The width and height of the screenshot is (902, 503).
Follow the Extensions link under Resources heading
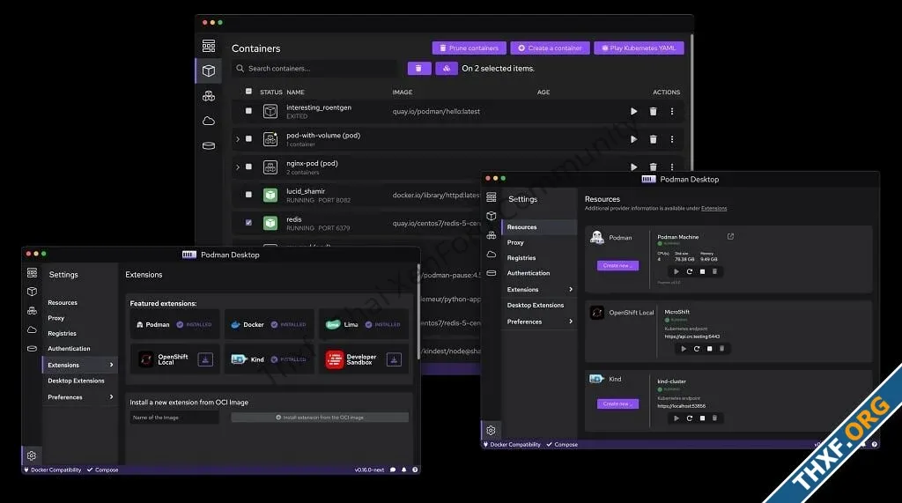pyautogui.click(x=713, y=209)
